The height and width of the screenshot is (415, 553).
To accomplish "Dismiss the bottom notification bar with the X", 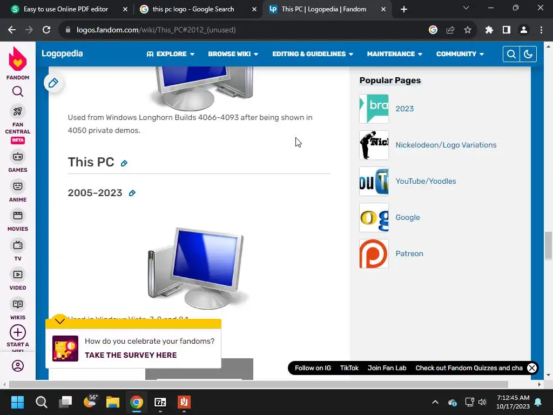I will coord(532,368).
